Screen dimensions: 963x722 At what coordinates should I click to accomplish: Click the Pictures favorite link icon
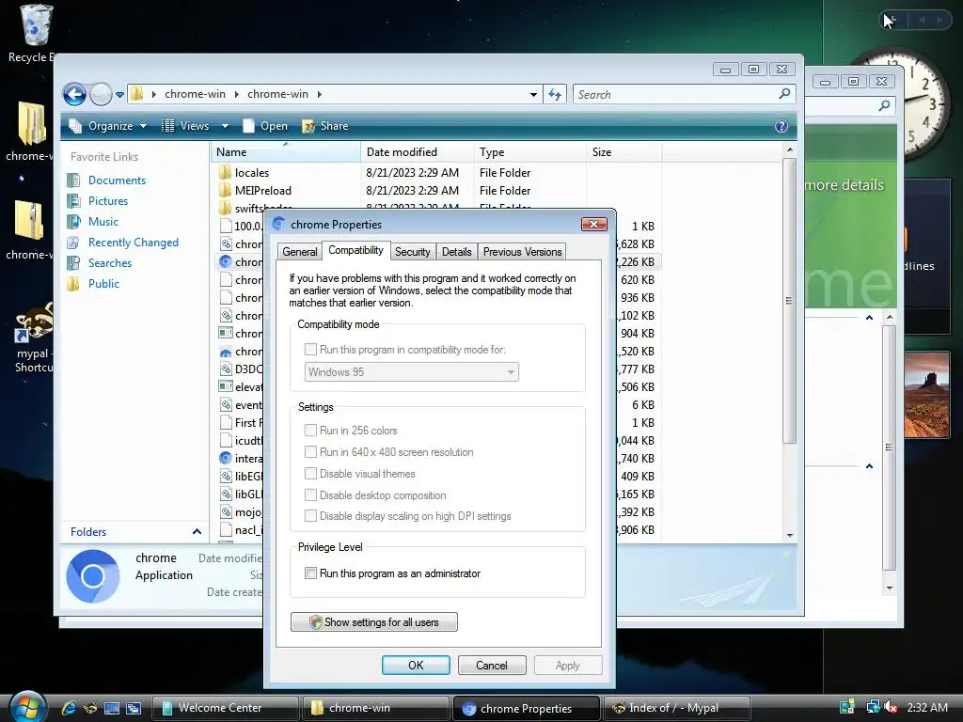(x=73, y=201)
